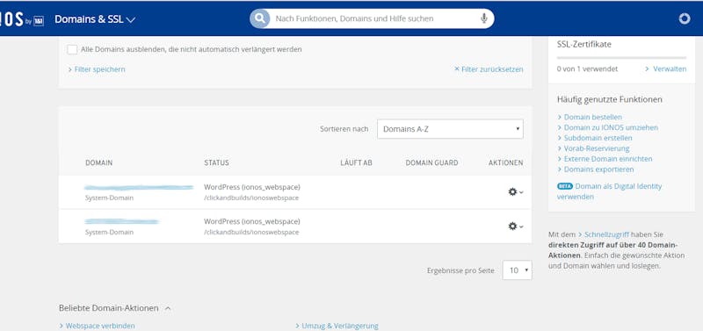Click the DOMAIN column header

pos(98,162)
